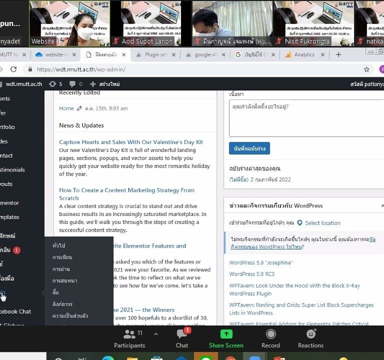Open การเขียน settings submenu item
The image size is (384, 360).
(x=62, y=257)
